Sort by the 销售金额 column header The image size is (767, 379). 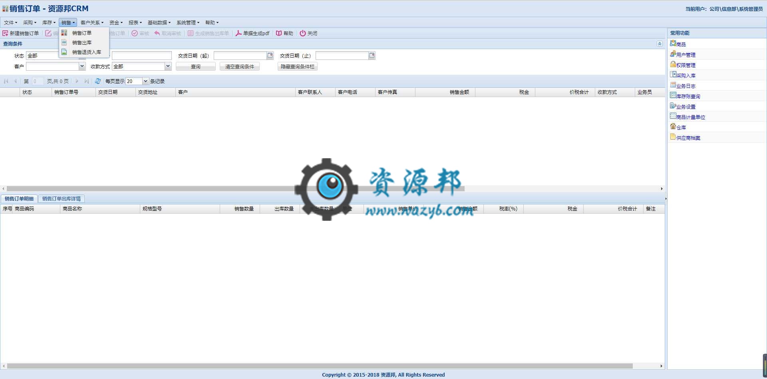tap(445, 92)
